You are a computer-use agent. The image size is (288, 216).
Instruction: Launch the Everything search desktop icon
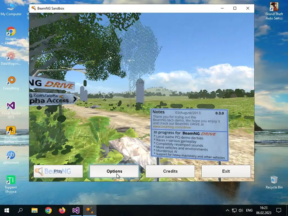(x=11, y=83)
